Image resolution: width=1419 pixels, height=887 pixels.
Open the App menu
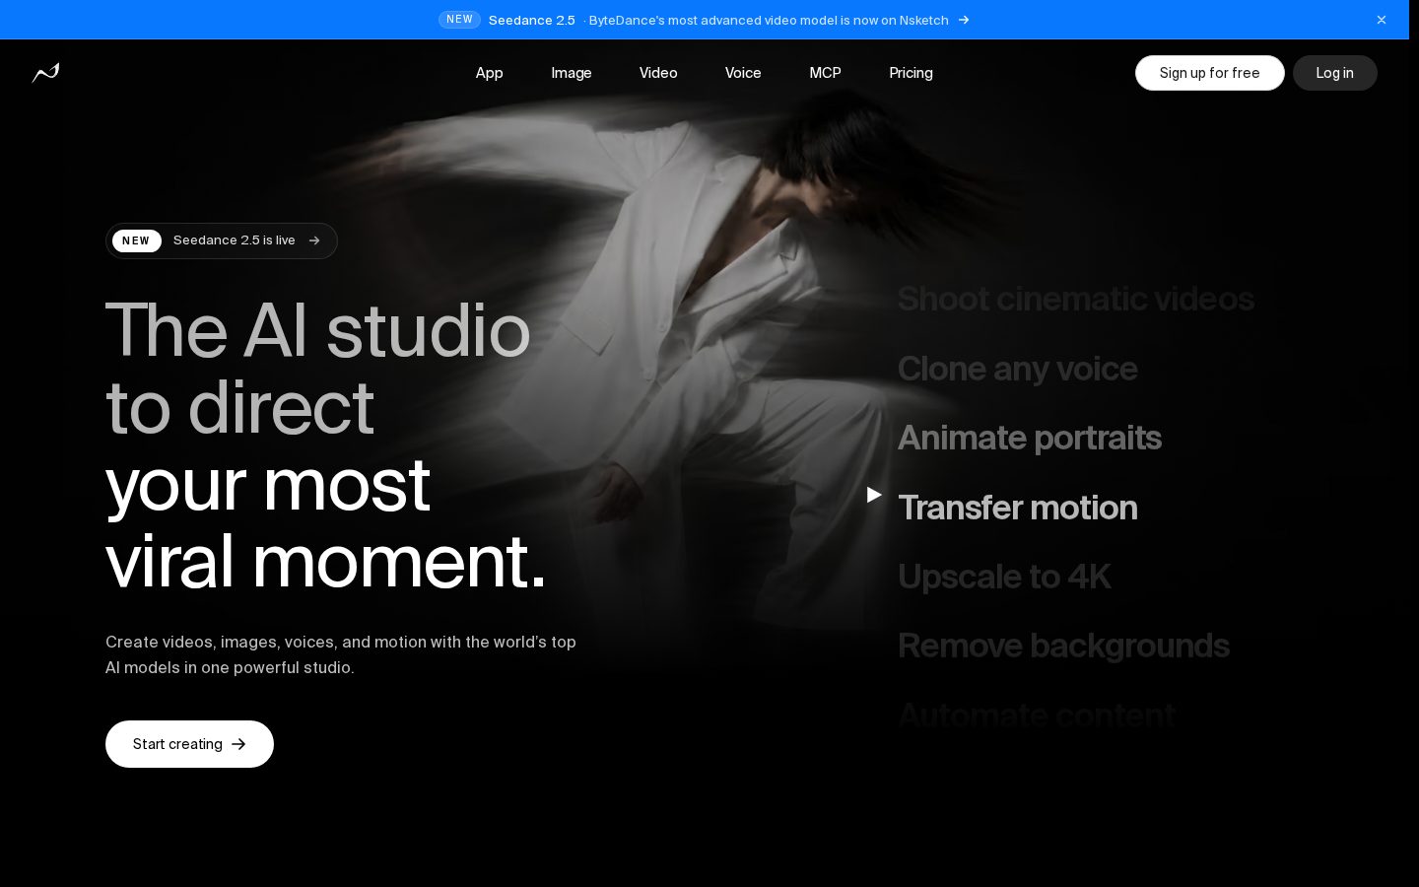point(489,73)
